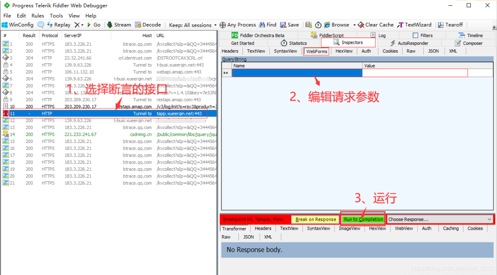Select session row with csdnimg.cn host
Viewport: 497px width, 275px height.
click(x=109, y=134)
